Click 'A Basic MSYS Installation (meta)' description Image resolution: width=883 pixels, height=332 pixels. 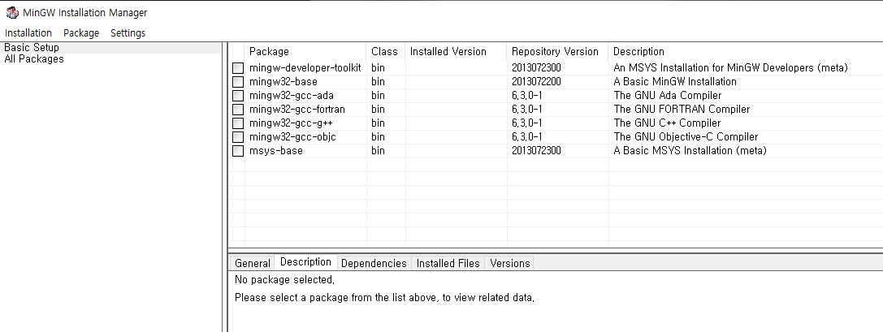[x=690, y=151]
